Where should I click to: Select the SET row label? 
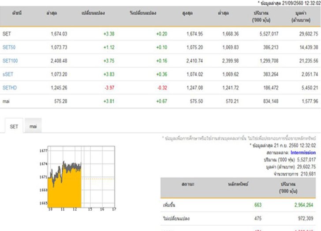point(7,34)
